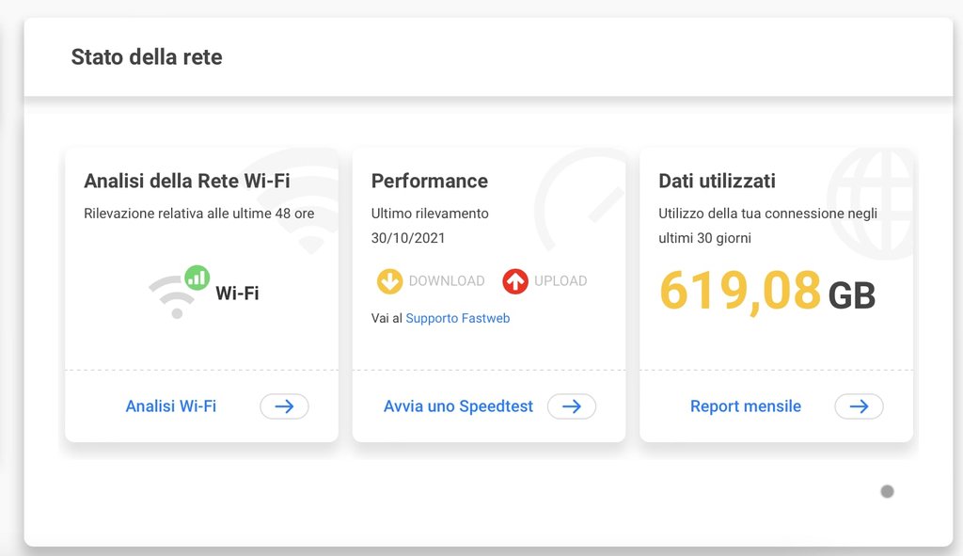The width and height of the screenshot is (963, 556).
Task: Click arrow button next to Avvia uno Speedtest
Action: click(x=572, y=406)
